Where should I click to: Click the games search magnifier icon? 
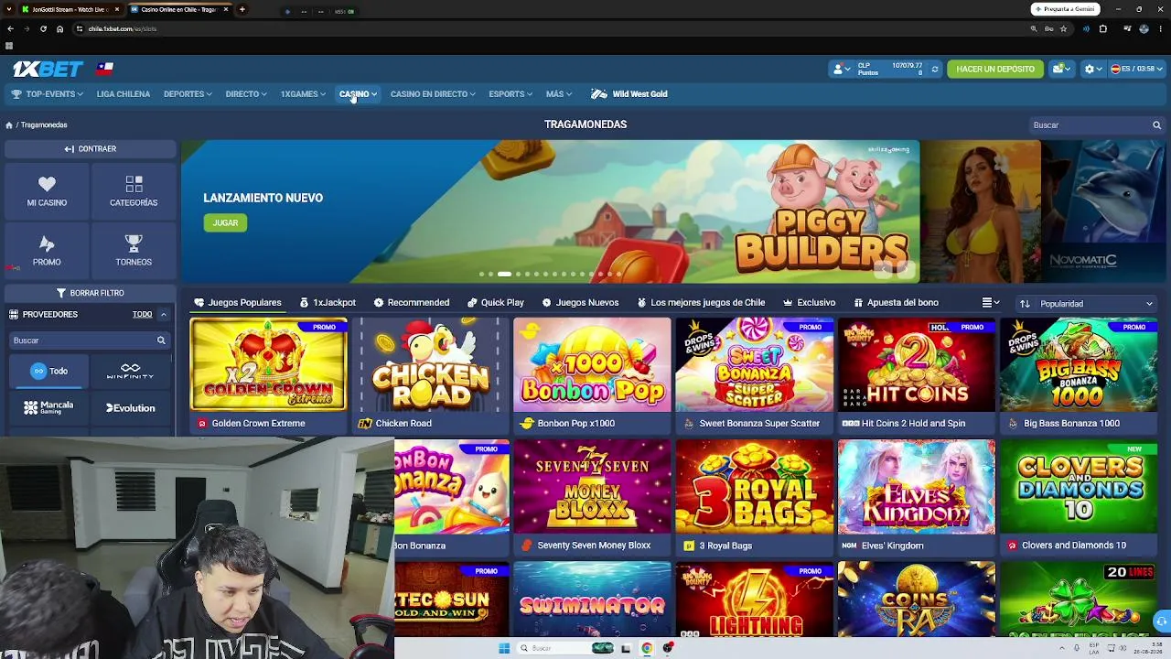(x=1157, y=125)
